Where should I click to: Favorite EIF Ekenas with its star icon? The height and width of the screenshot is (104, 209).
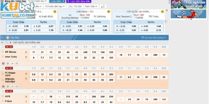(3, 52)
